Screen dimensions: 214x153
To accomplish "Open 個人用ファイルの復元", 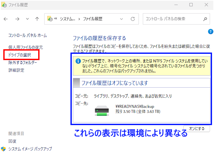I will pos(26,47).
